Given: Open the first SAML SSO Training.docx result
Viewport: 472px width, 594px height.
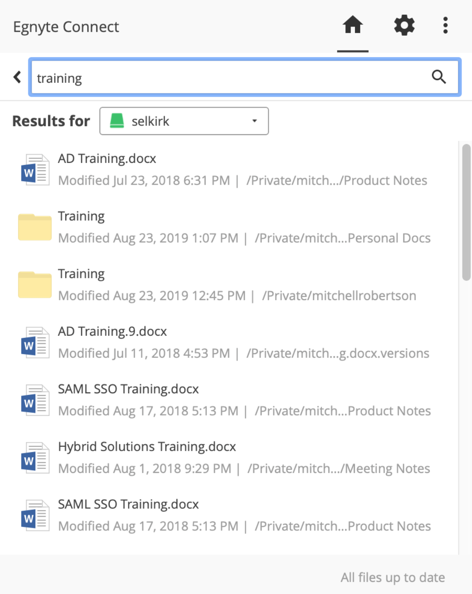Looking at the screenshot, I should (x=128, y=389).
